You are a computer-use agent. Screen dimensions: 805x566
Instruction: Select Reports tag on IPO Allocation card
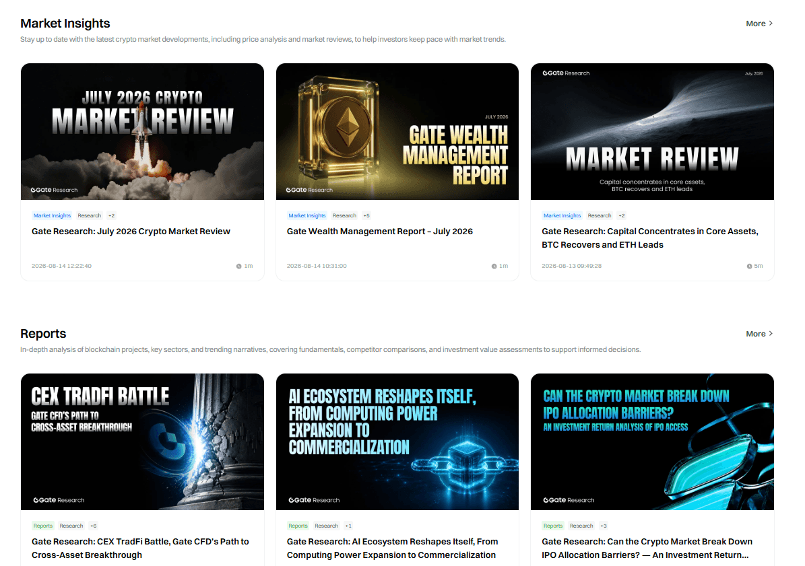[x=553, y=526]
